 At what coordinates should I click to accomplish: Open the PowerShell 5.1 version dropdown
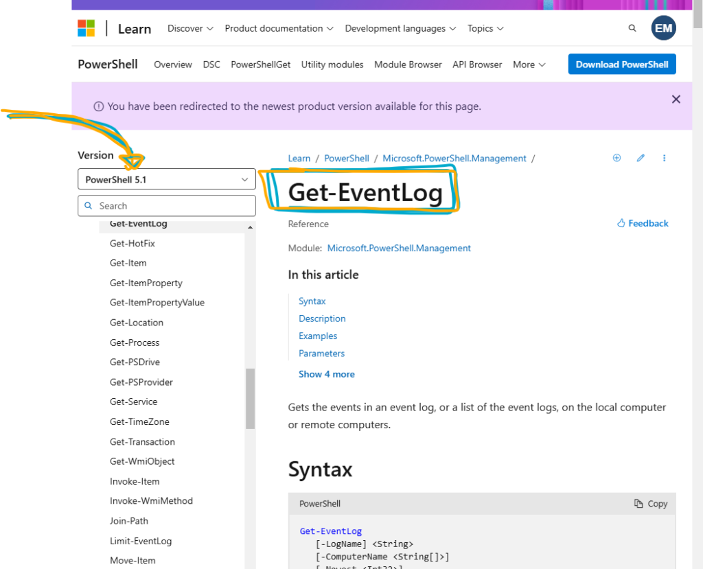pyautogui.click(x=167, y=179)
